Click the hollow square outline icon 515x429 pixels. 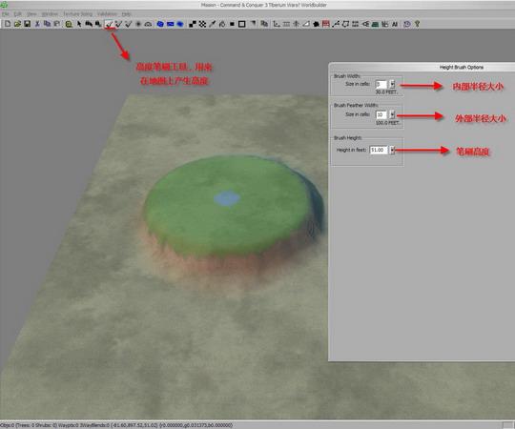click(241, 24)
